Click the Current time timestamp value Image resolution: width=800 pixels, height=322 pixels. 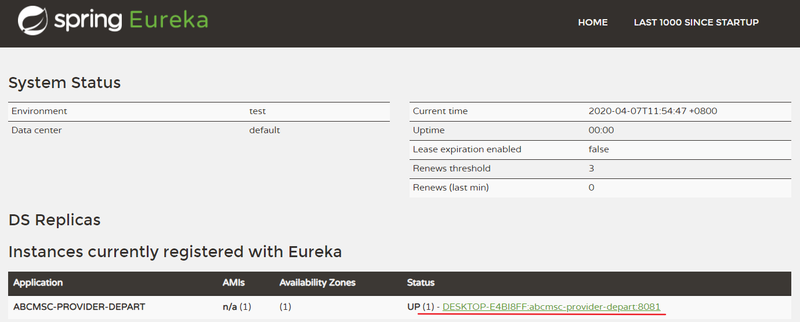pos(652,111)
